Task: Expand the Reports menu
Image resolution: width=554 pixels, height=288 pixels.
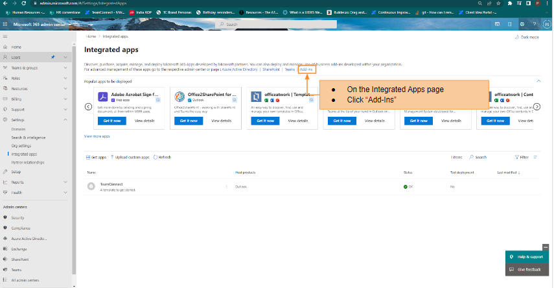Action: click(65, 182)
